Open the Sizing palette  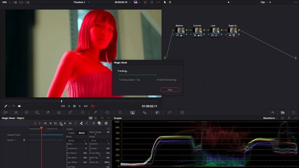coord(170,112)
